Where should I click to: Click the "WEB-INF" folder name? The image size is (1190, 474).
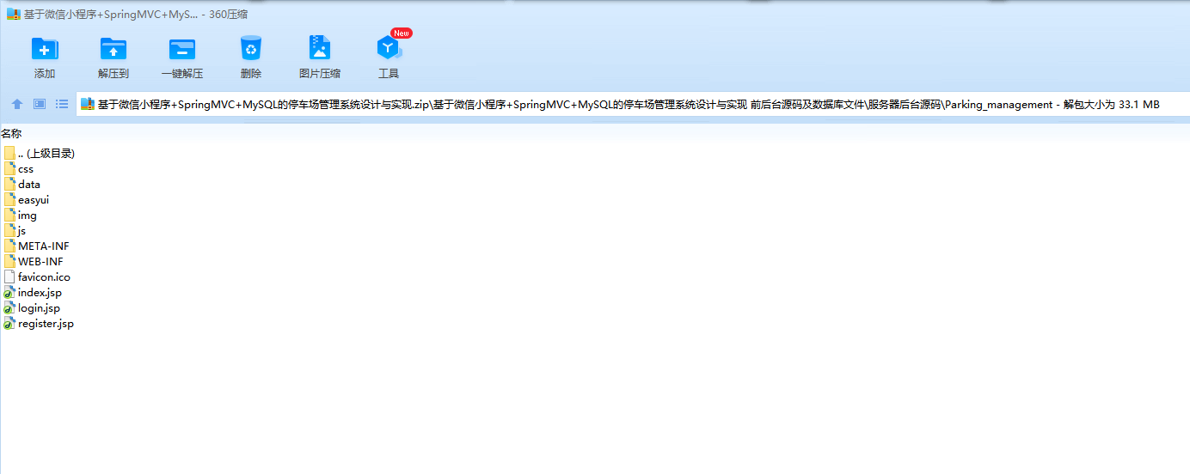click(x=40, y=262)
